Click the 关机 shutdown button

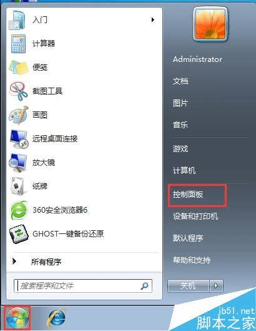pyautogui.click(x=188, y=286)
